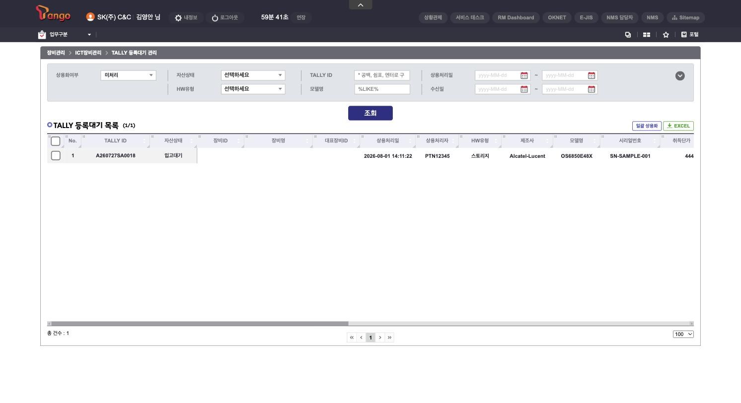Open calendar for 상용처리일 start date

coord(524,75)
